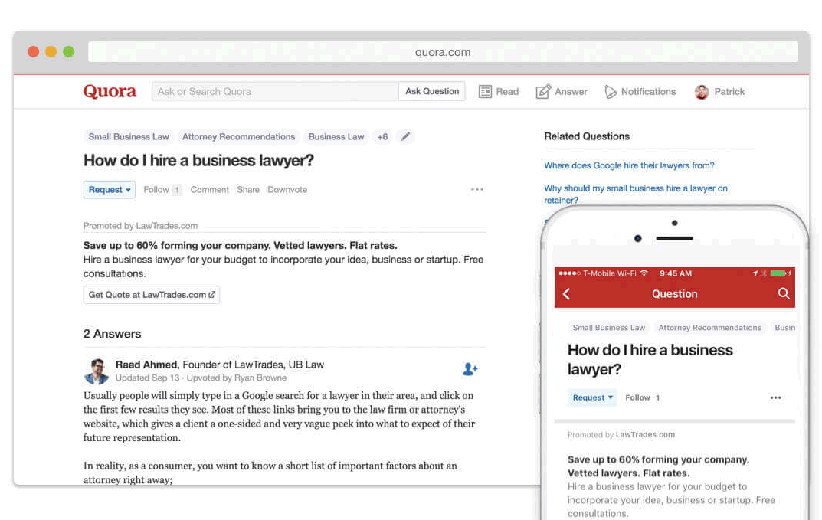Tap Small Business Law tag on phone
The height and width of the screenshot is (520, 822).
pos(608,328)
